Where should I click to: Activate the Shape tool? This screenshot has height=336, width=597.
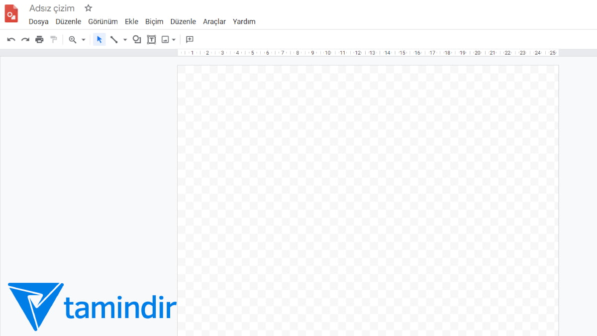pos(137,39)
